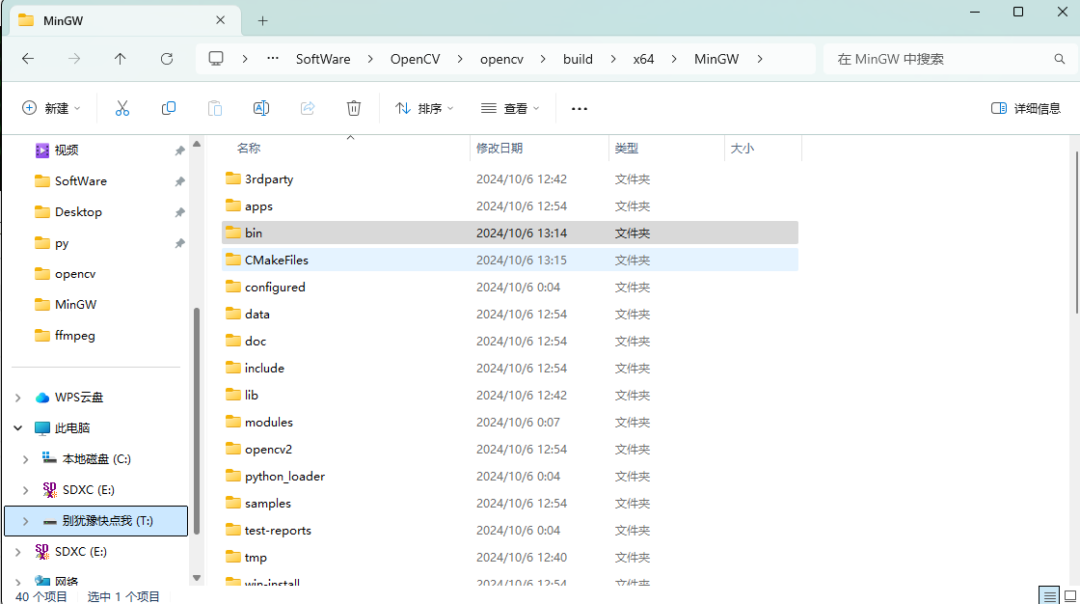
Task: Click the Cut scissors icon
Action: point(122,109)
